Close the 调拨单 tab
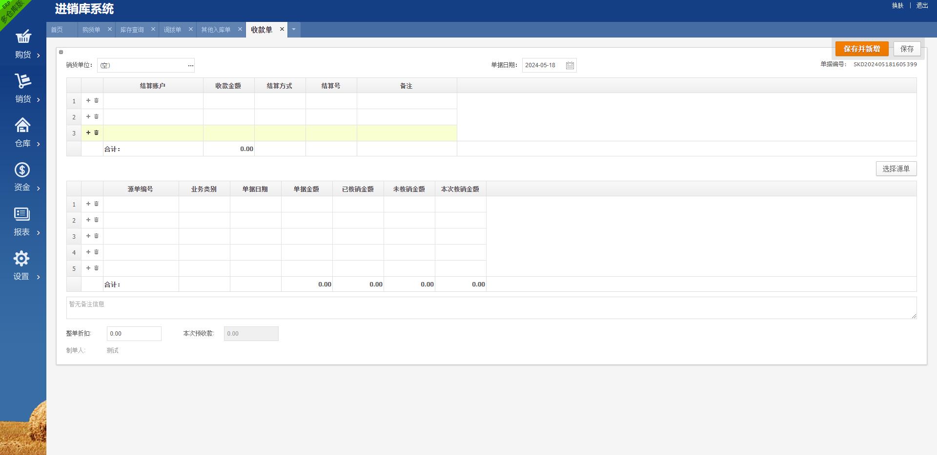 (190, 29)
